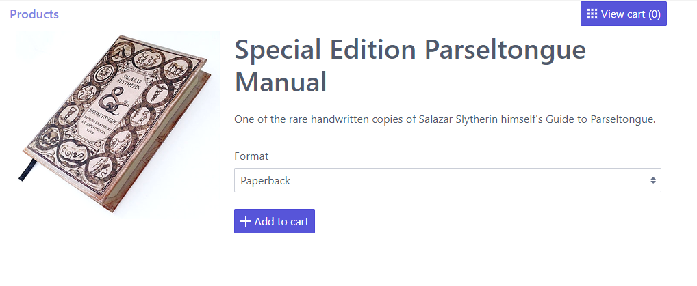
Task: Click the plus icon on Add to cart
Action: point(245,221)
